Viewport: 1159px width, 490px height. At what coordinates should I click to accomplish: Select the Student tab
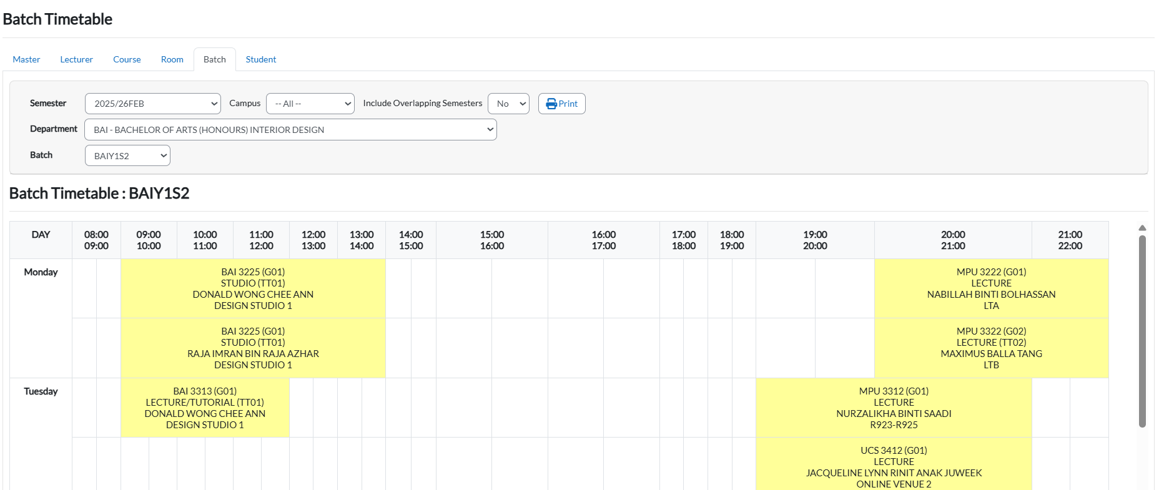click(x=260, y=59)
